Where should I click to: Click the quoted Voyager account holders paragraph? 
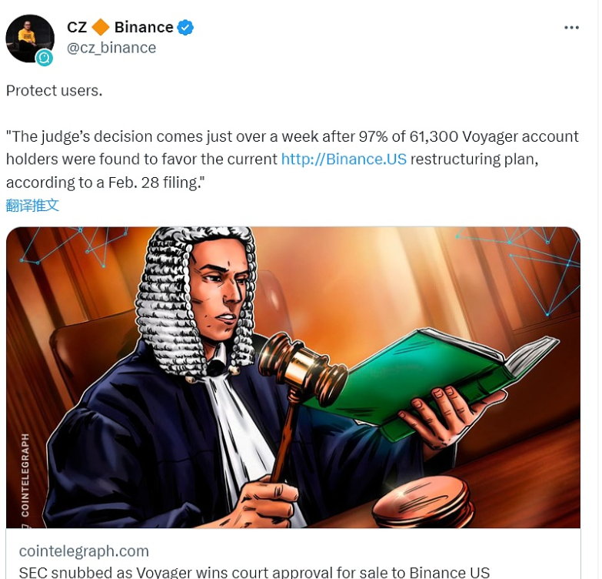click(292, 159)
